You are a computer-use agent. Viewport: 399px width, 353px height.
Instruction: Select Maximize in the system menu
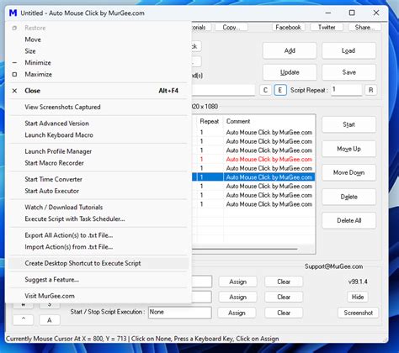point(98,74)
